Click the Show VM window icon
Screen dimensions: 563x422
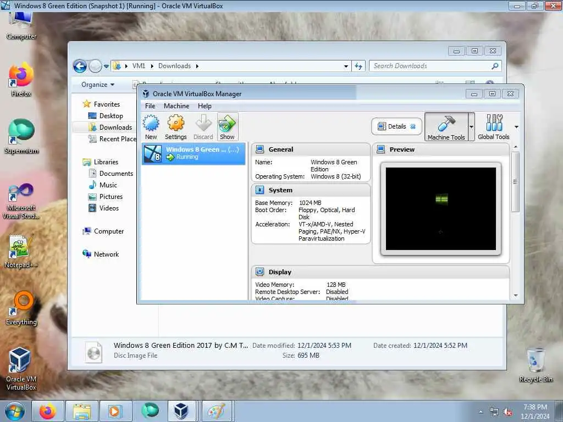click(x=227, y=127)
